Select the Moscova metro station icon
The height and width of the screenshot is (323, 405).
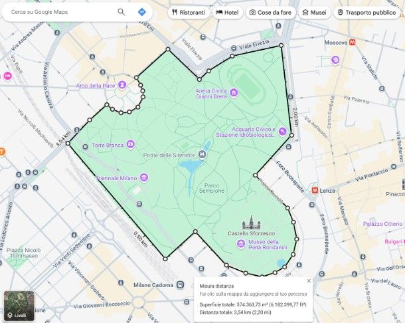click(x=351, y=41)
